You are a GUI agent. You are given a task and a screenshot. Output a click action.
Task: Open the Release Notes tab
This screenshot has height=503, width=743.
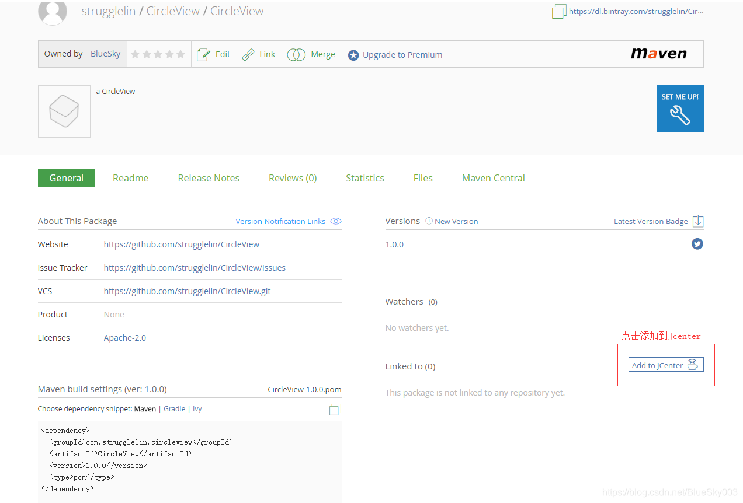209,178
